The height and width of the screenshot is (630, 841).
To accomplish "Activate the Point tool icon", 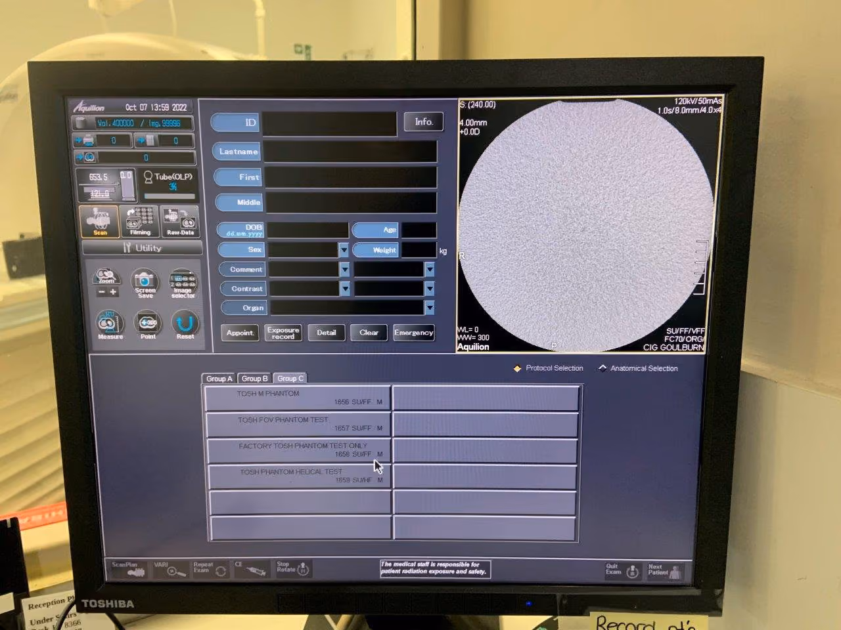I will (147, 325).
